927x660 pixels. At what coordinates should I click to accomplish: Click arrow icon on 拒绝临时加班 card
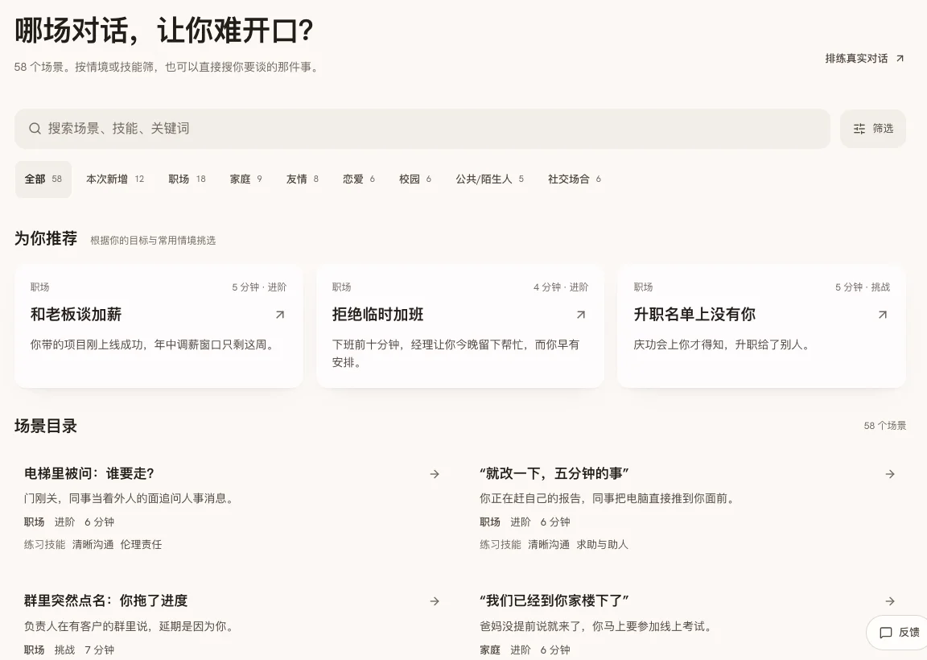click(x=581, y=315)
